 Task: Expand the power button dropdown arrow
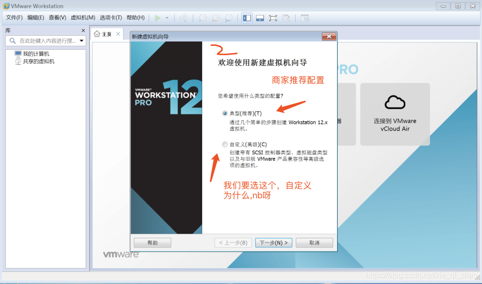pyautogui.click(x=167, y=18)
